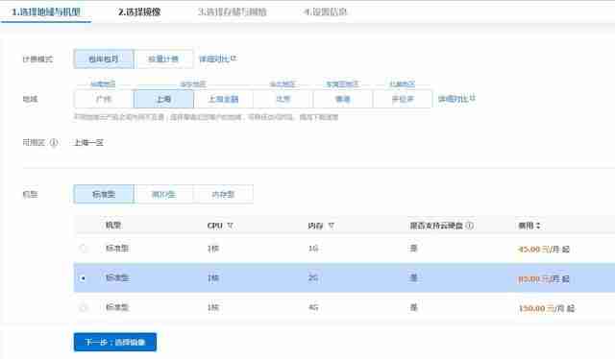The image size is (615, 359).
Task: Click the 可用区 info icon
Action: point(54,142)
